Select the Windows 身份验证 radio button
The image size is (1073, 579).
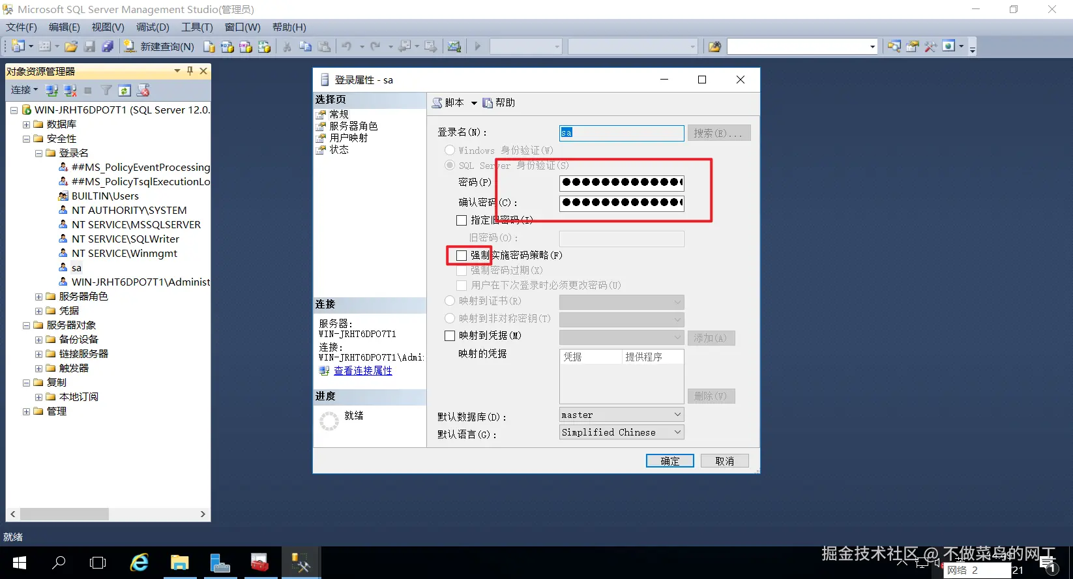450,150
